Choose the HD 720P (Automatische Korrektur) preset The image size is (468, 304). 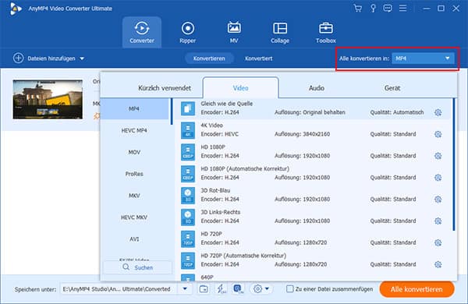click(312, 260)
